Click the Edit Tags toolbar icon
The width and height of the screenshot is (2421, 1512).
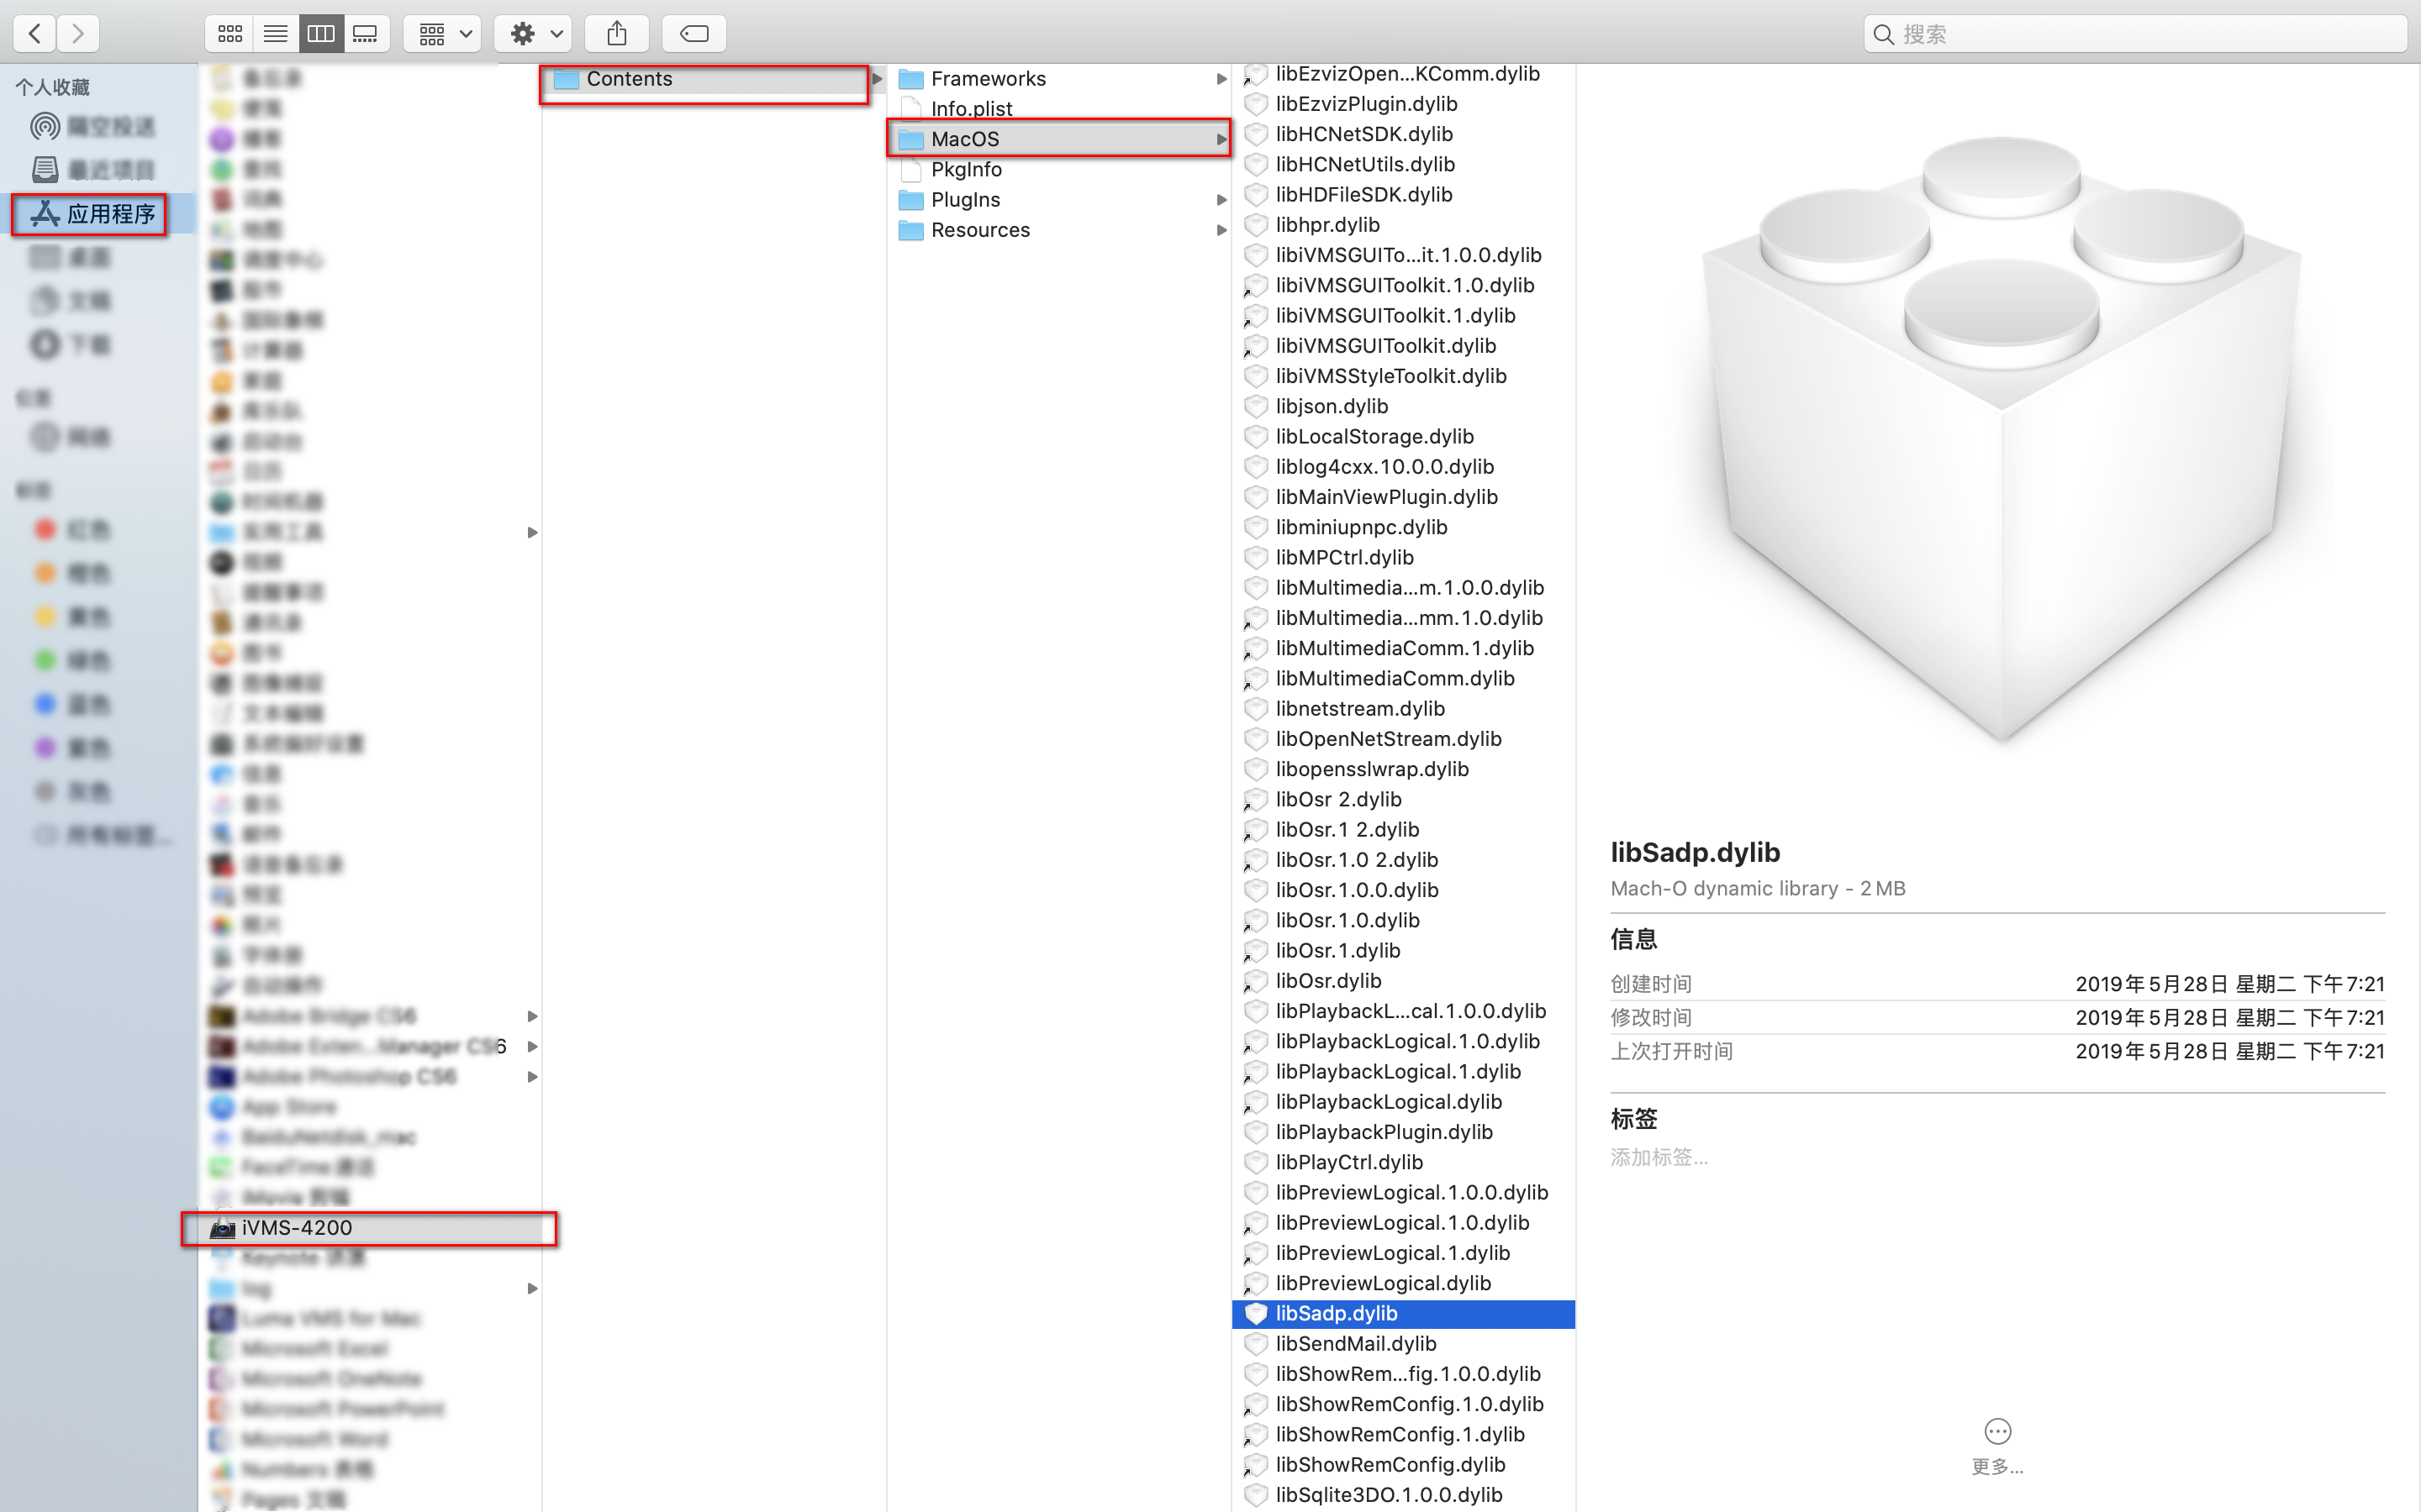(694, 34)
